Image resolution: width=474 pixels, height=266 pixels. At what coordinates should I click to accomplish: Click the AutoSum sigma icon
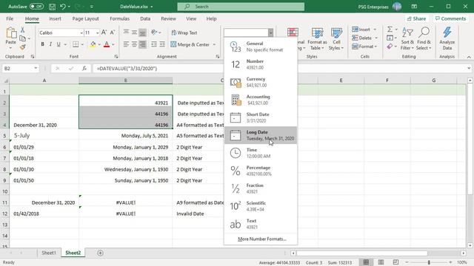[390, 30]
